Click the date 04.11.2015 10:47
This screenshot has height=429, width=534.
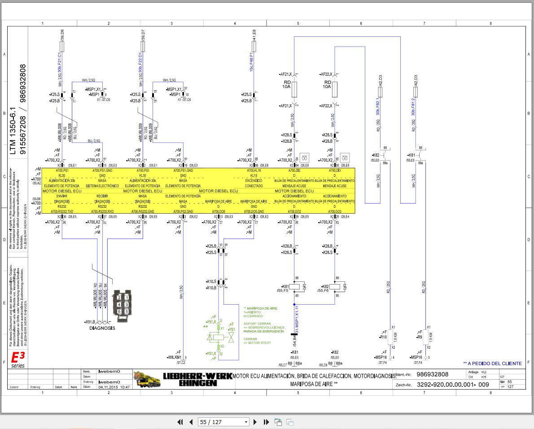(114, 387)
